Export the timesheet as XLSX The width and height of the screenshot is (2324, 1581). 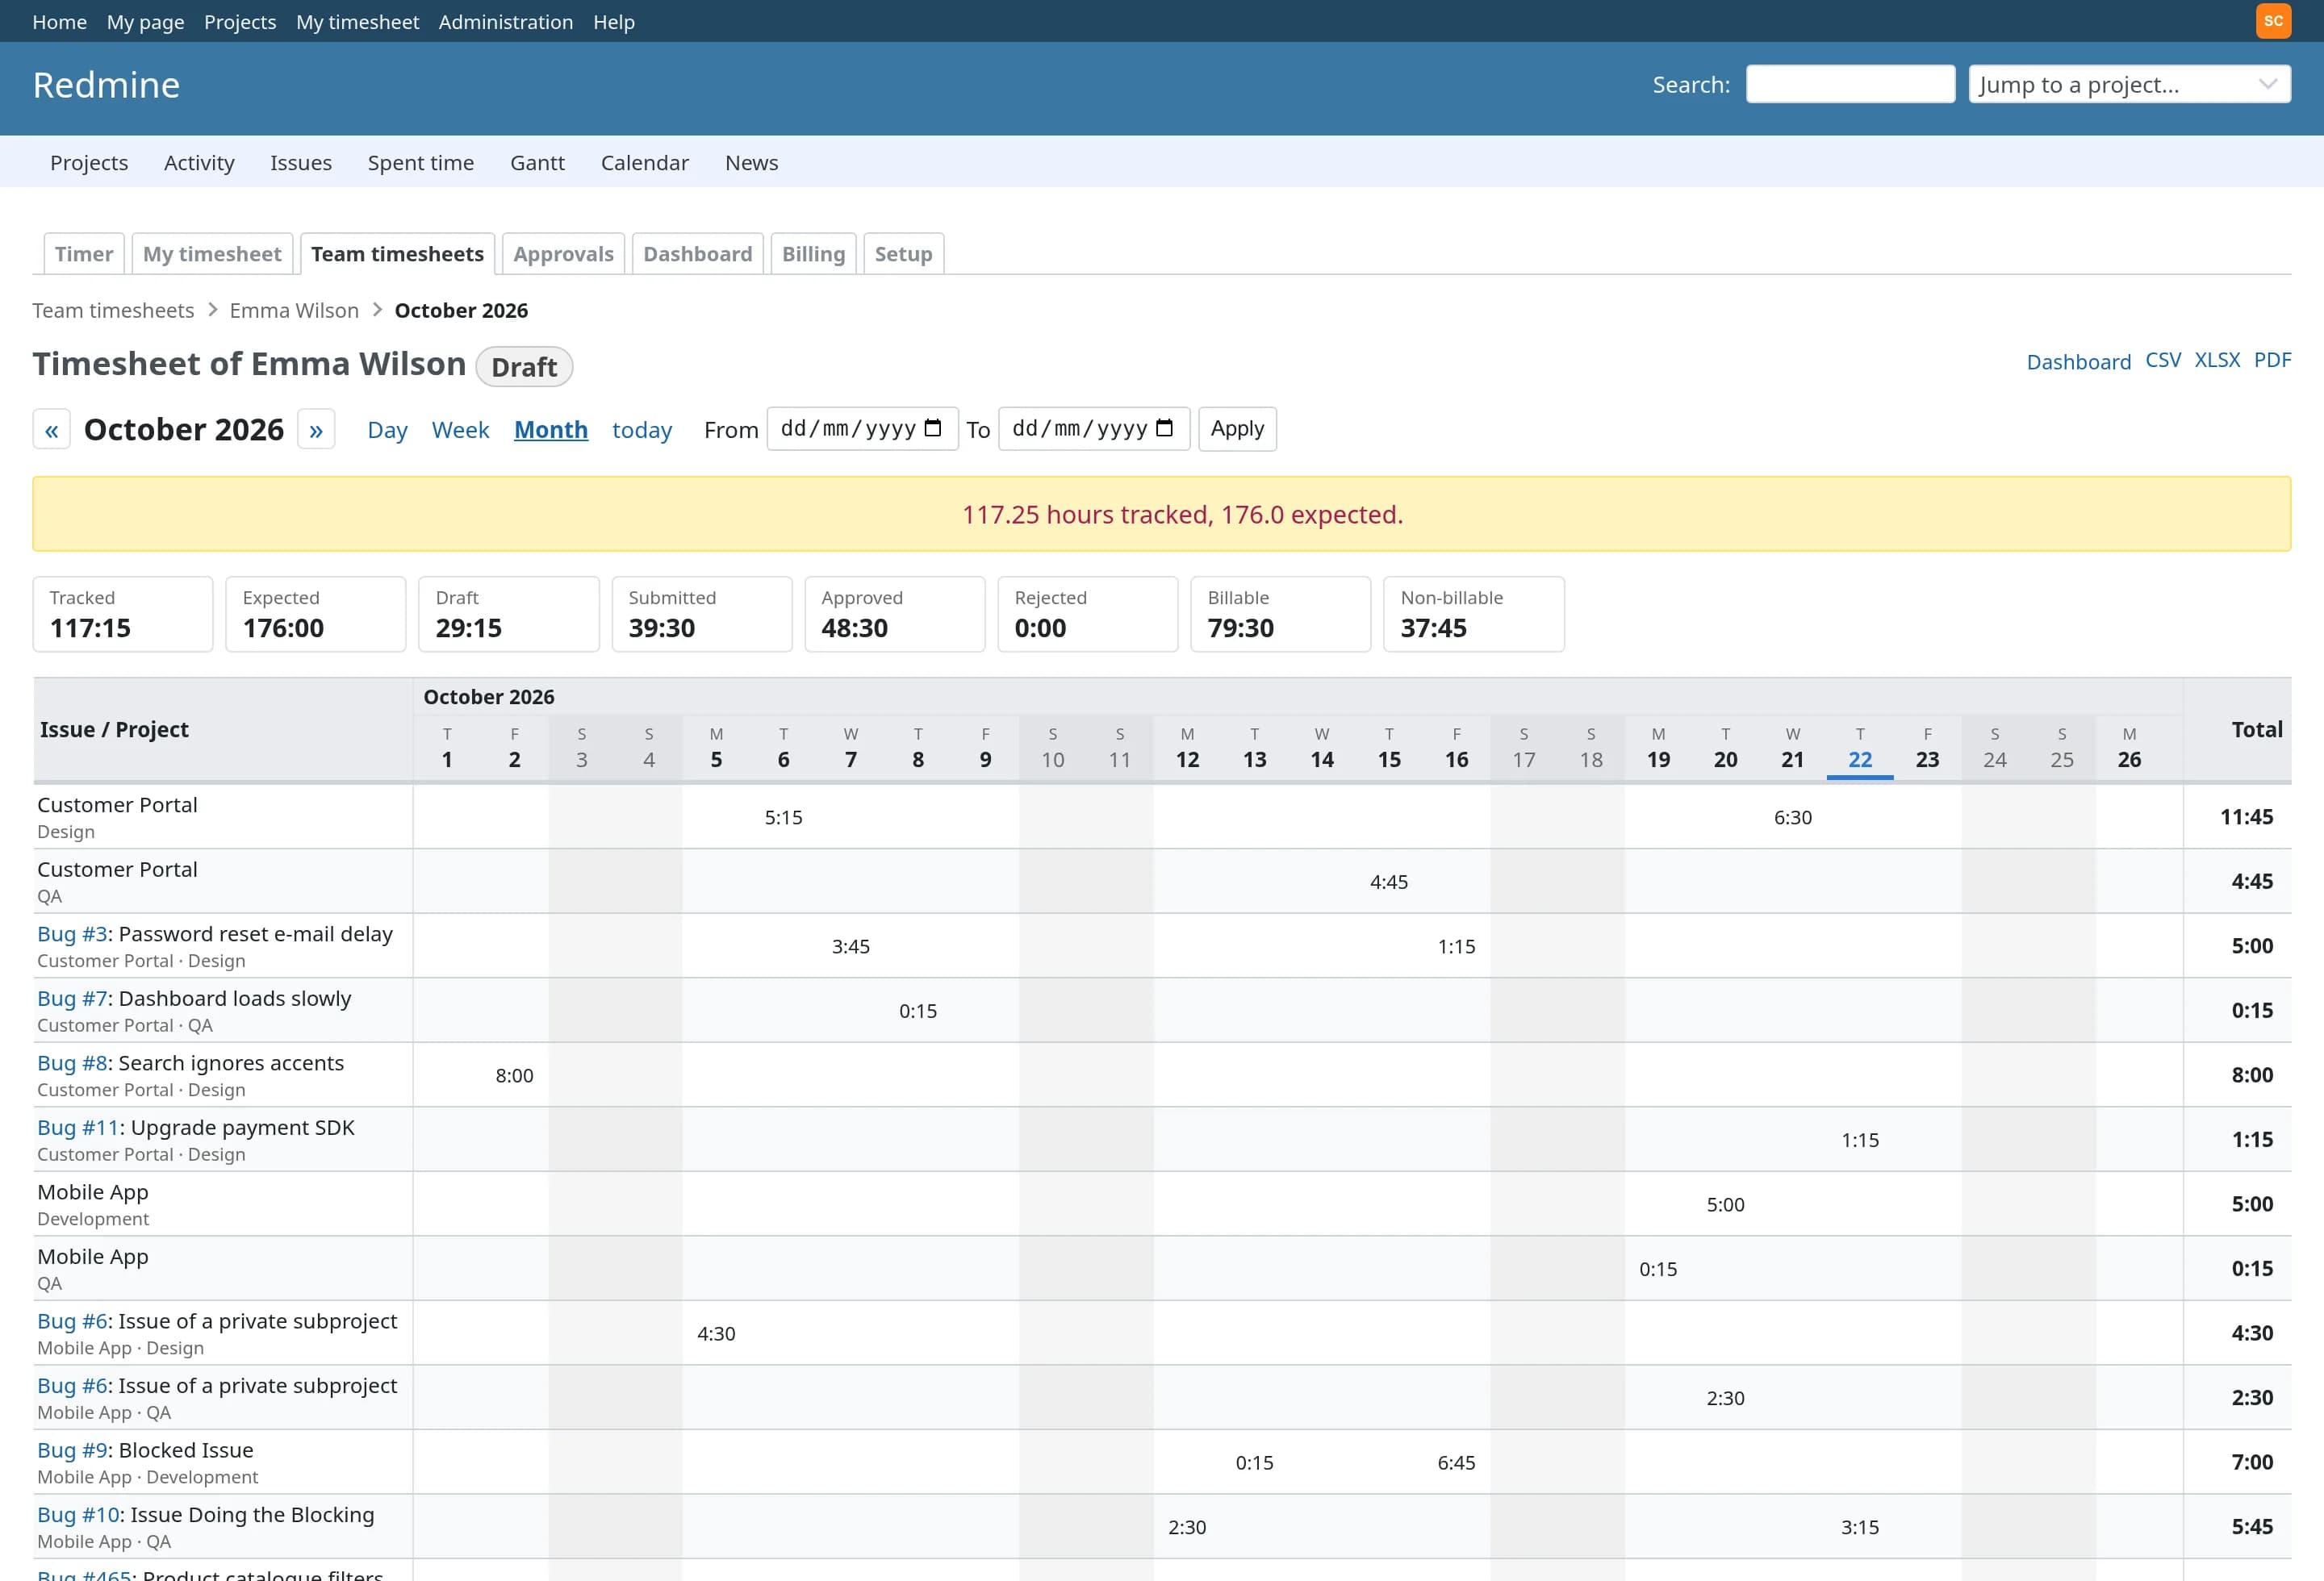click(x=2217, y=360)
